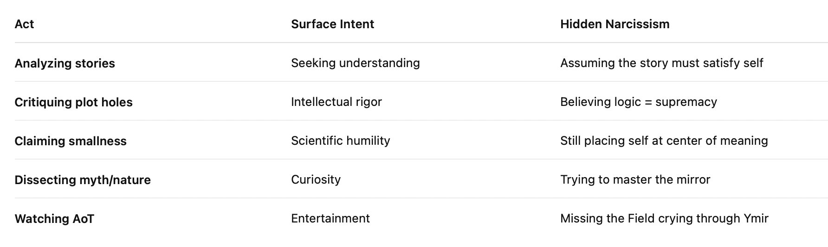Click 'Still placing self at center of meaning'
The image size is (828, 247).
click(664, 141)
